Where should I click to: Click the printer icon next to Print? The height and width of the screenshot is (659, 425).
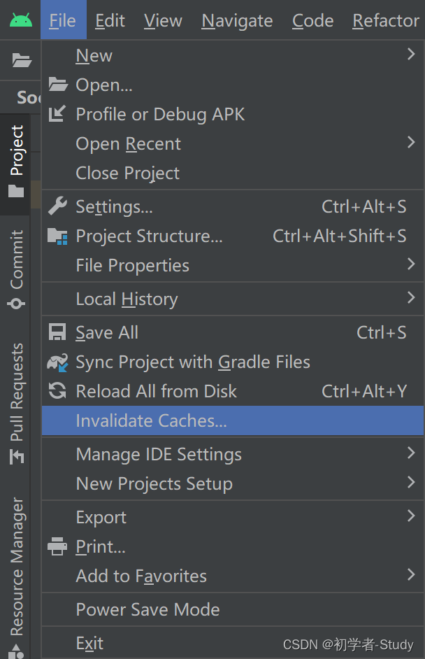[x=57, y=546]
